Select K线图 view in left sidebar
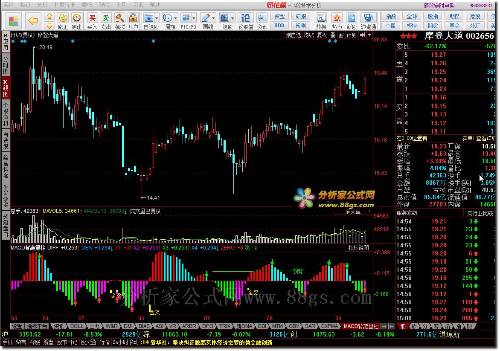This screenshot has height=351, width=500. (x=6, y=88)
